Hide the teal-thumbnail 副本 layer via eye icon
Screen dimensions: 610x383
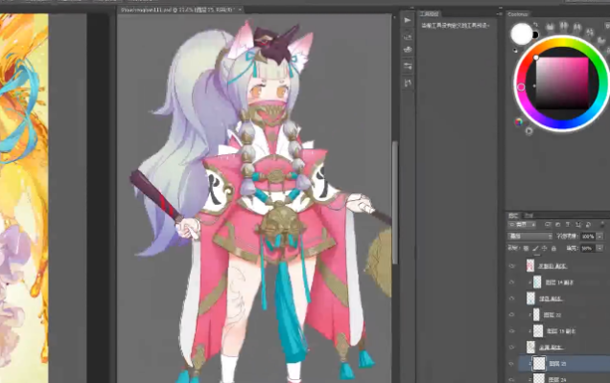point(512,299)
